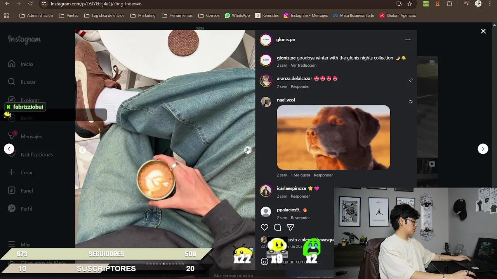Open Más menu in sidebar
The height and width of the screenshot is (279, 497).
pyautogui.click(x=19, y=245)
